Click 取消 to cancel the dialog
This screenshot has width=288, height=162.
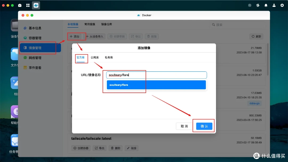click(184, 126)
